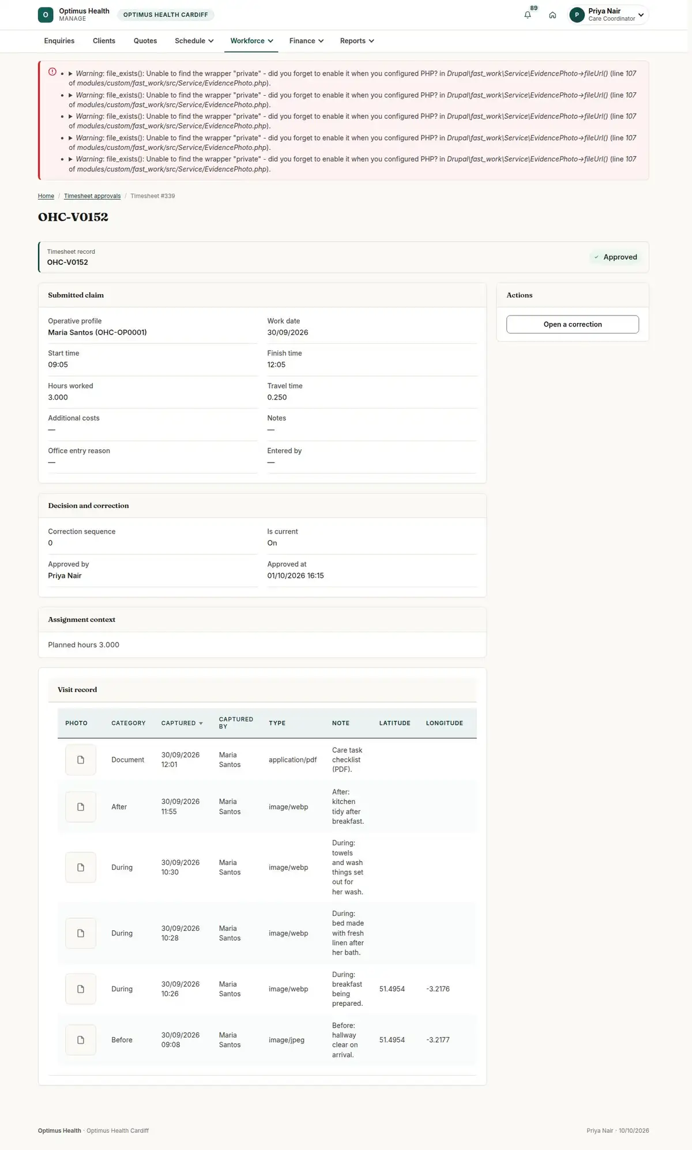
Task: Expand the Priya Nair user menu chevron
Action: (641, 15)
